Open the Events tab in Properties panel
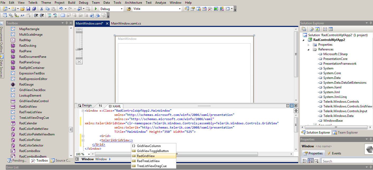 point(334,153)
